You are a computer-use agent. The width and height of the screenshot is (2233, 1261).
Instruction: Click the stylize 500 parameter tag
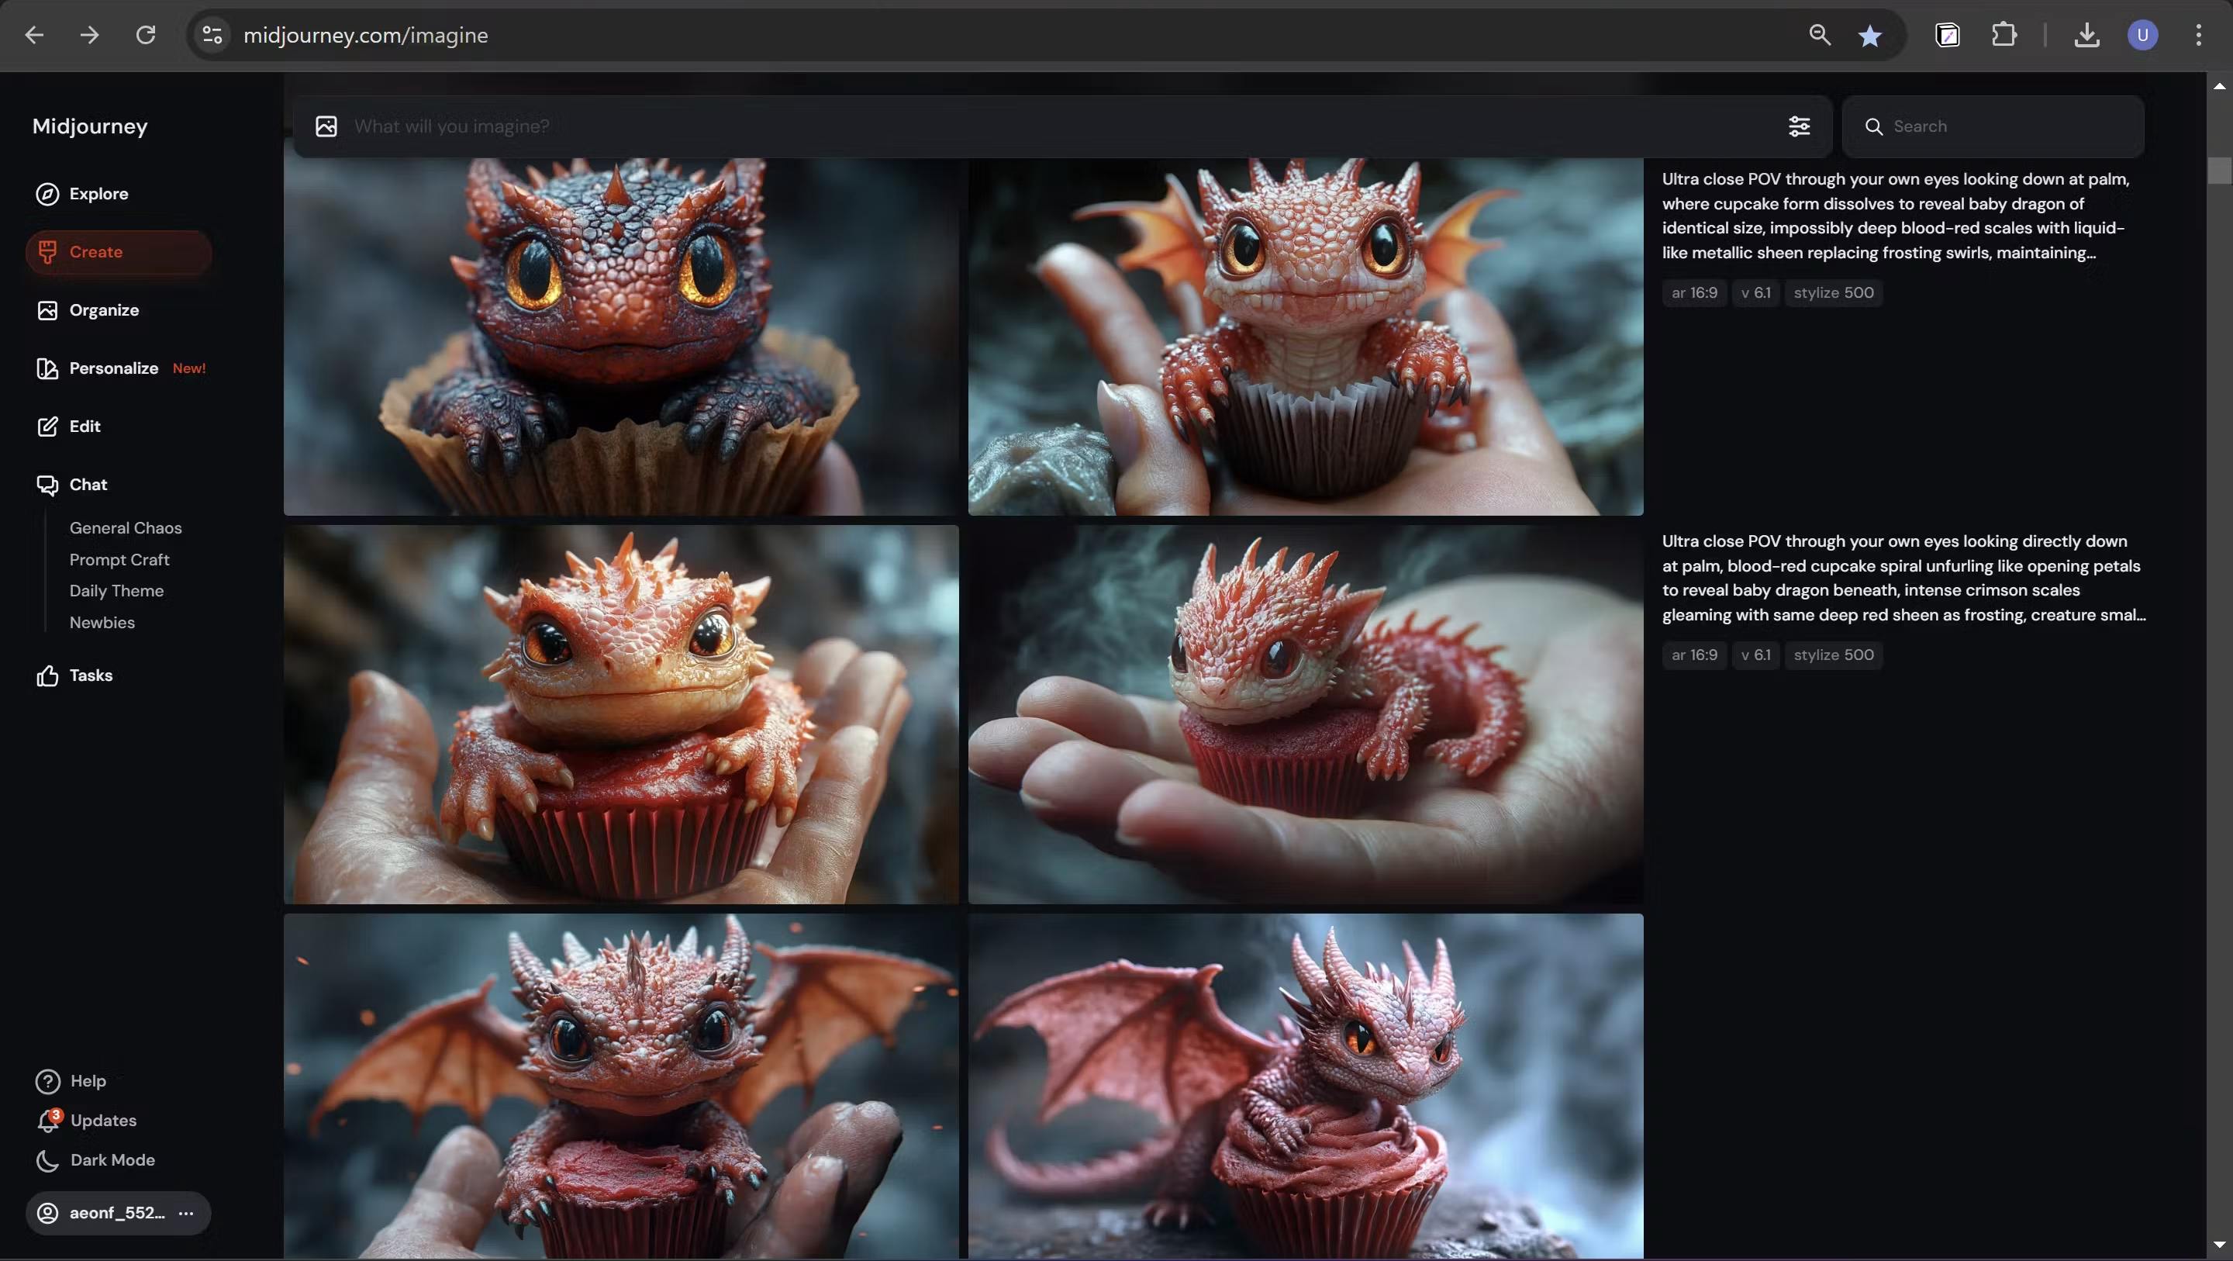click(x=1832, y=292)
